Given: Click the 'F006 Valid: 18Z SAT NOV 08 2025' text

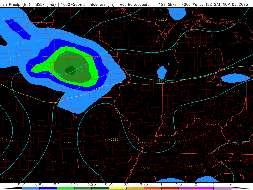Looking at the screenshot, I should click(215, 4).
